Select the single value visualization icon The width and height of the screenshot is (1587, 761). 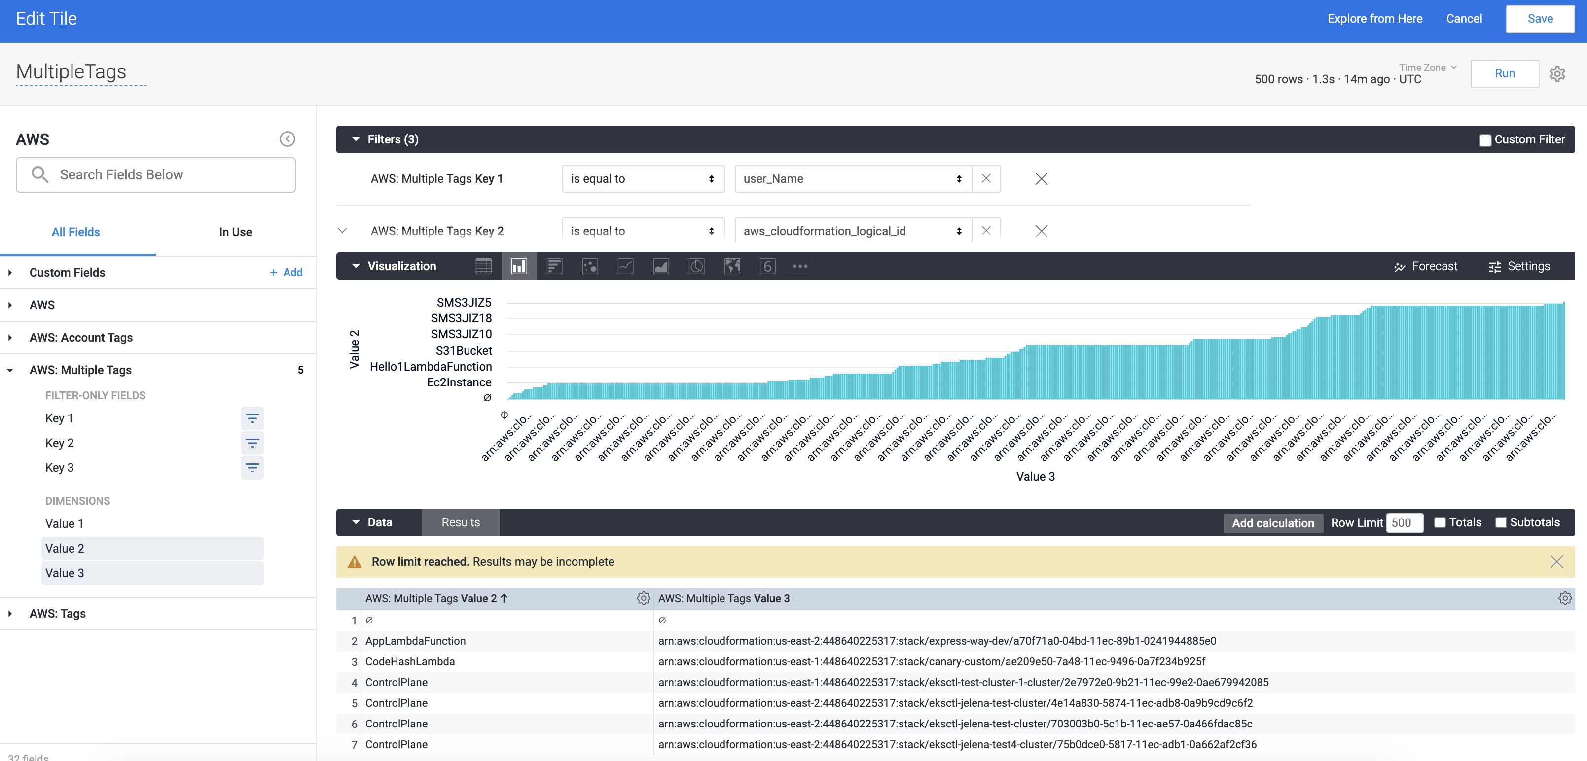click(767, 266)
